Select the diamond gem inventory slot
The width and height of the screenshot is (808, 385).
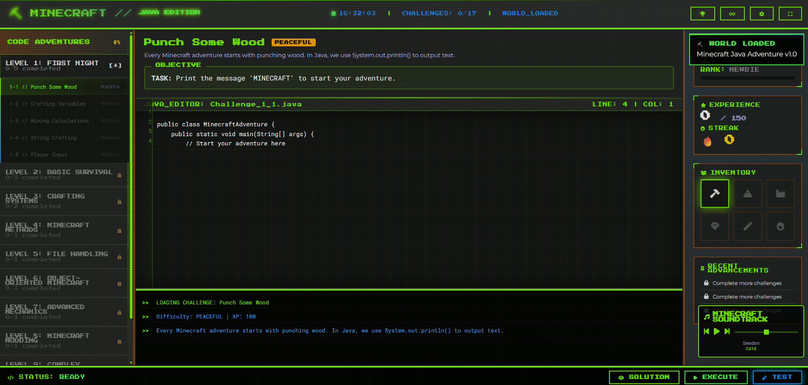715,226
